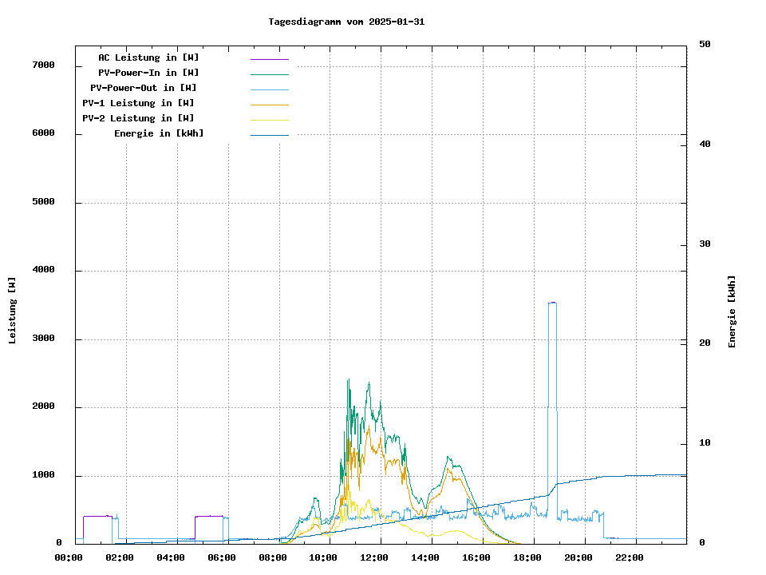The width and height of the screenshot is (766, 575).
Task: Click the PV-2 Leistung in [W] legend label
Action: pyautogui.click(x=138, y=118)
